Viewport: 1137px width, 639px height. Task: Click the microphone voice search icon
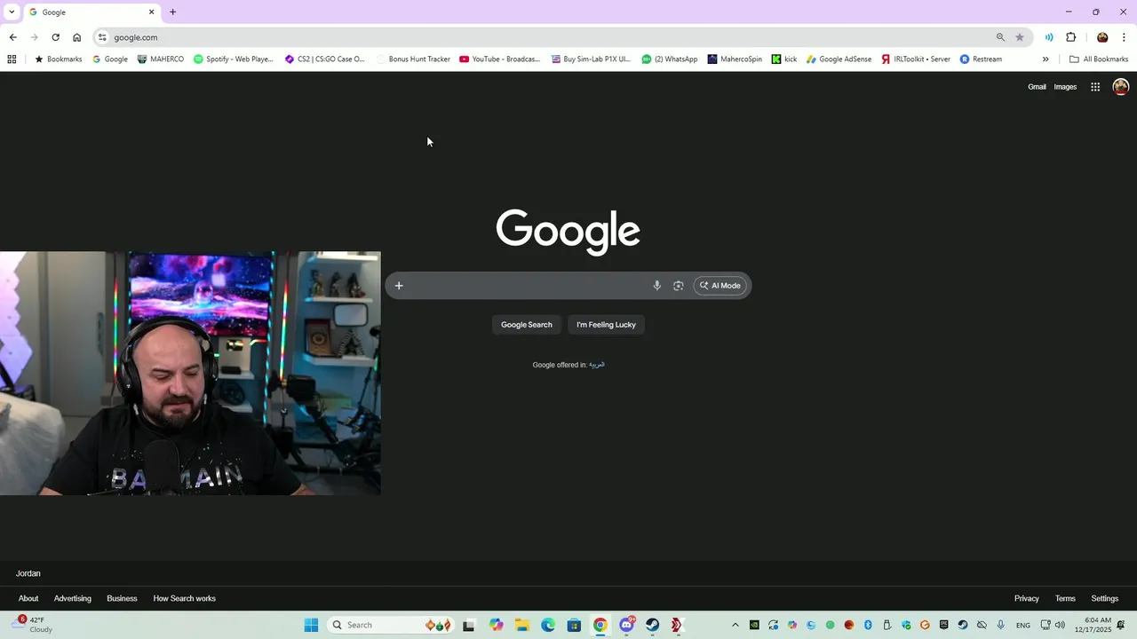657,286
